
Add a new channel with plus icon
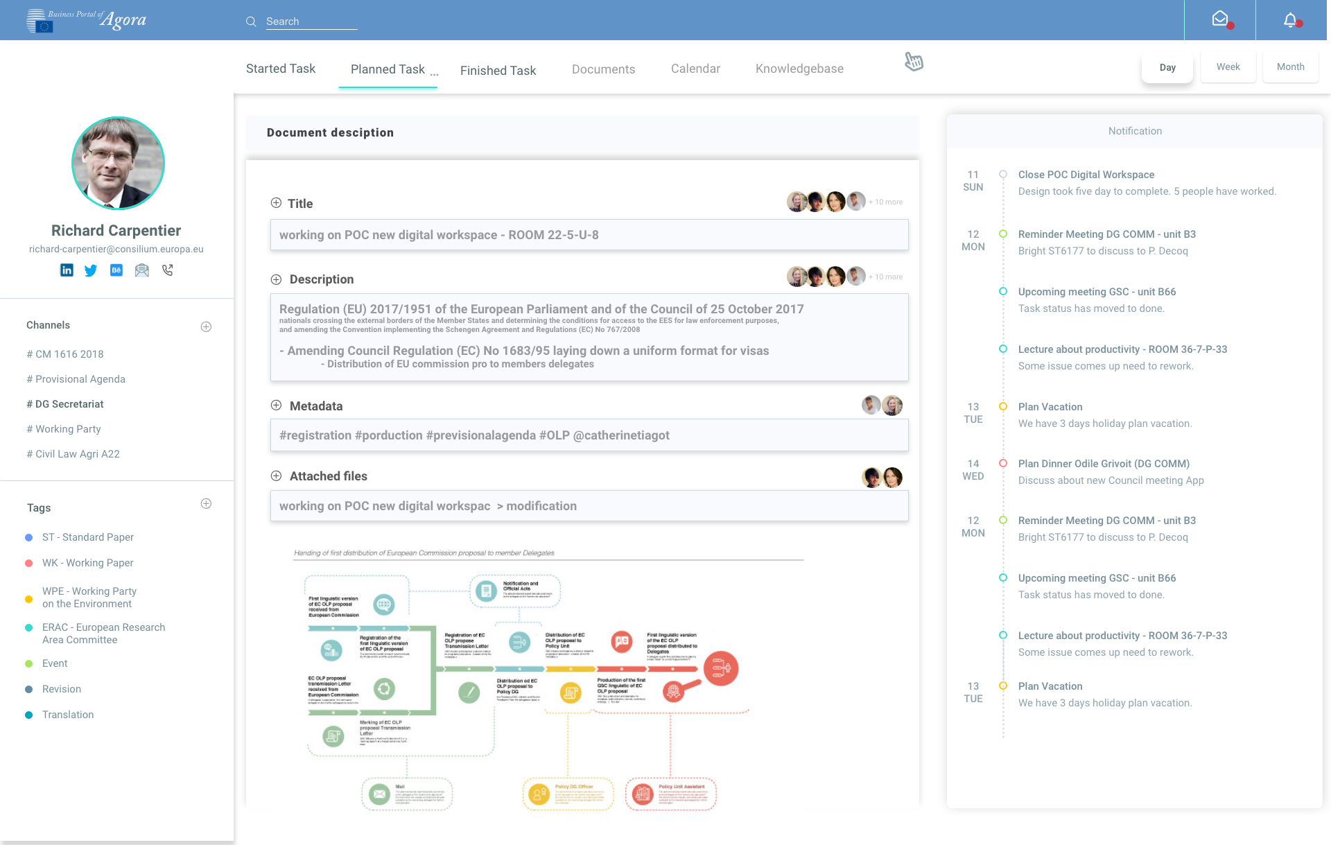pyautogui.click(x=206, y=326)
